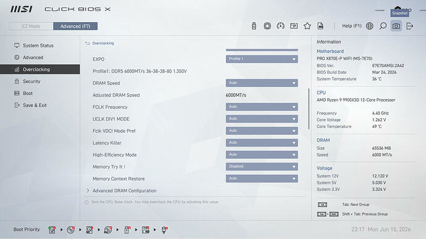This screenshot has width=426, height=239.
Task: Open the DRAM Speed dropdown
Action: click(262, 83)
